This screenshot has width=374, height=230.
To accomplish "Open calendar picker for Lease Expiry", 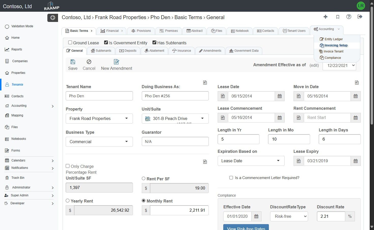I will (355, 161).
